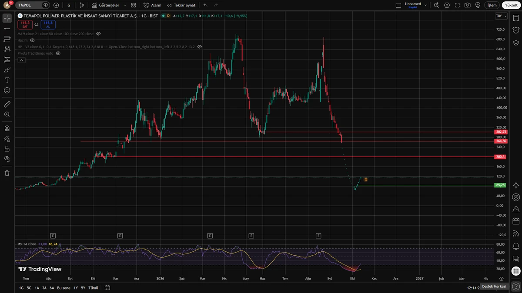Viewport: 522px width, 293px height.
Task: Open the TMPOL symbol search box
Action: tap(33, 5)
